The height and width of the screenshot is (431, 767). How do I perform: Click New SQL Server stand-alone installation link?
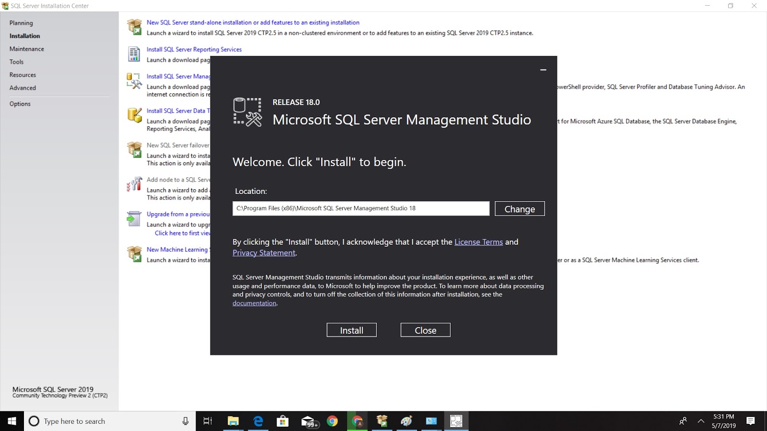[x=253, y=23]
